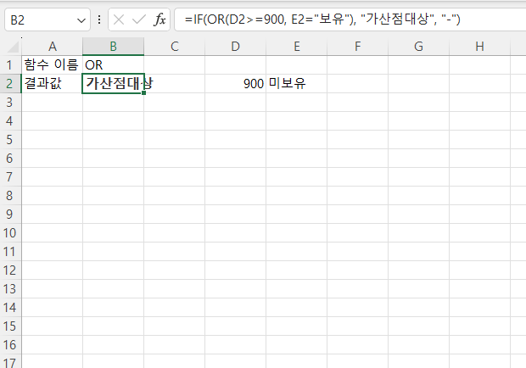526x368 pixels.
Task: Select column G header
Action: click(418, 47)
